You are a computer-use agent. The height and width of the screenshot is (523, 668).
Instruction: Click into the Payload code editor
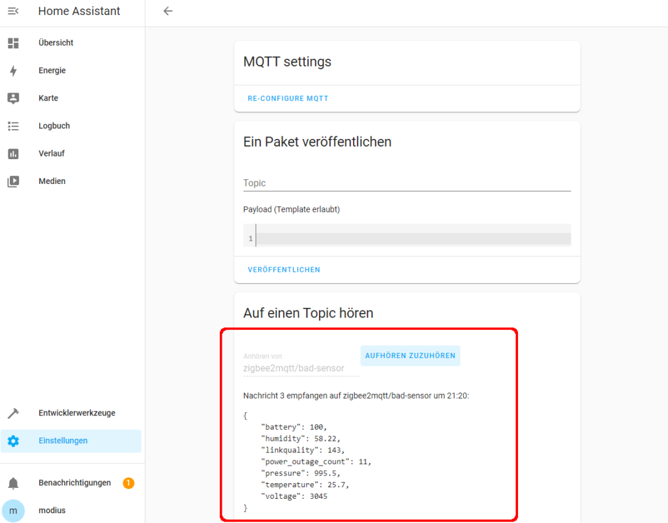click(x=407, y=235)
